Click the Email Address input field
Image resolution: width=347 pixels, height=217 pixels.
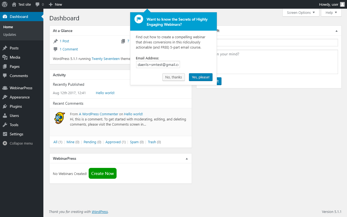click(158, 65)
